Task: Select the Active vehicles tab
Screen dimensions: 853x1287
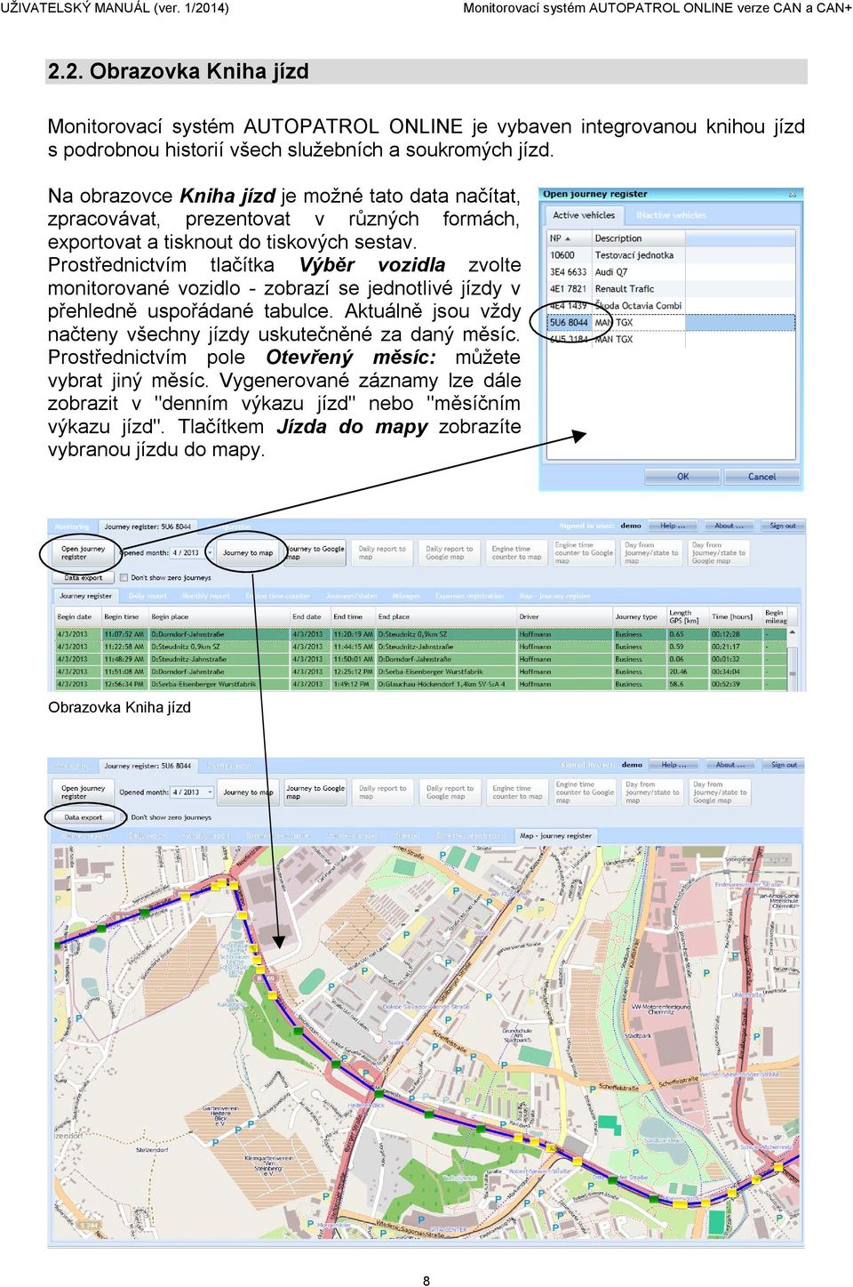Action: [584, 215]
